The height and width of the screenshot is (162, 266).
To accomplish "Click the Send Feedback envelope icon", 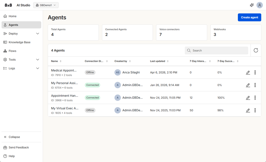I will click(x=5, y=148).
